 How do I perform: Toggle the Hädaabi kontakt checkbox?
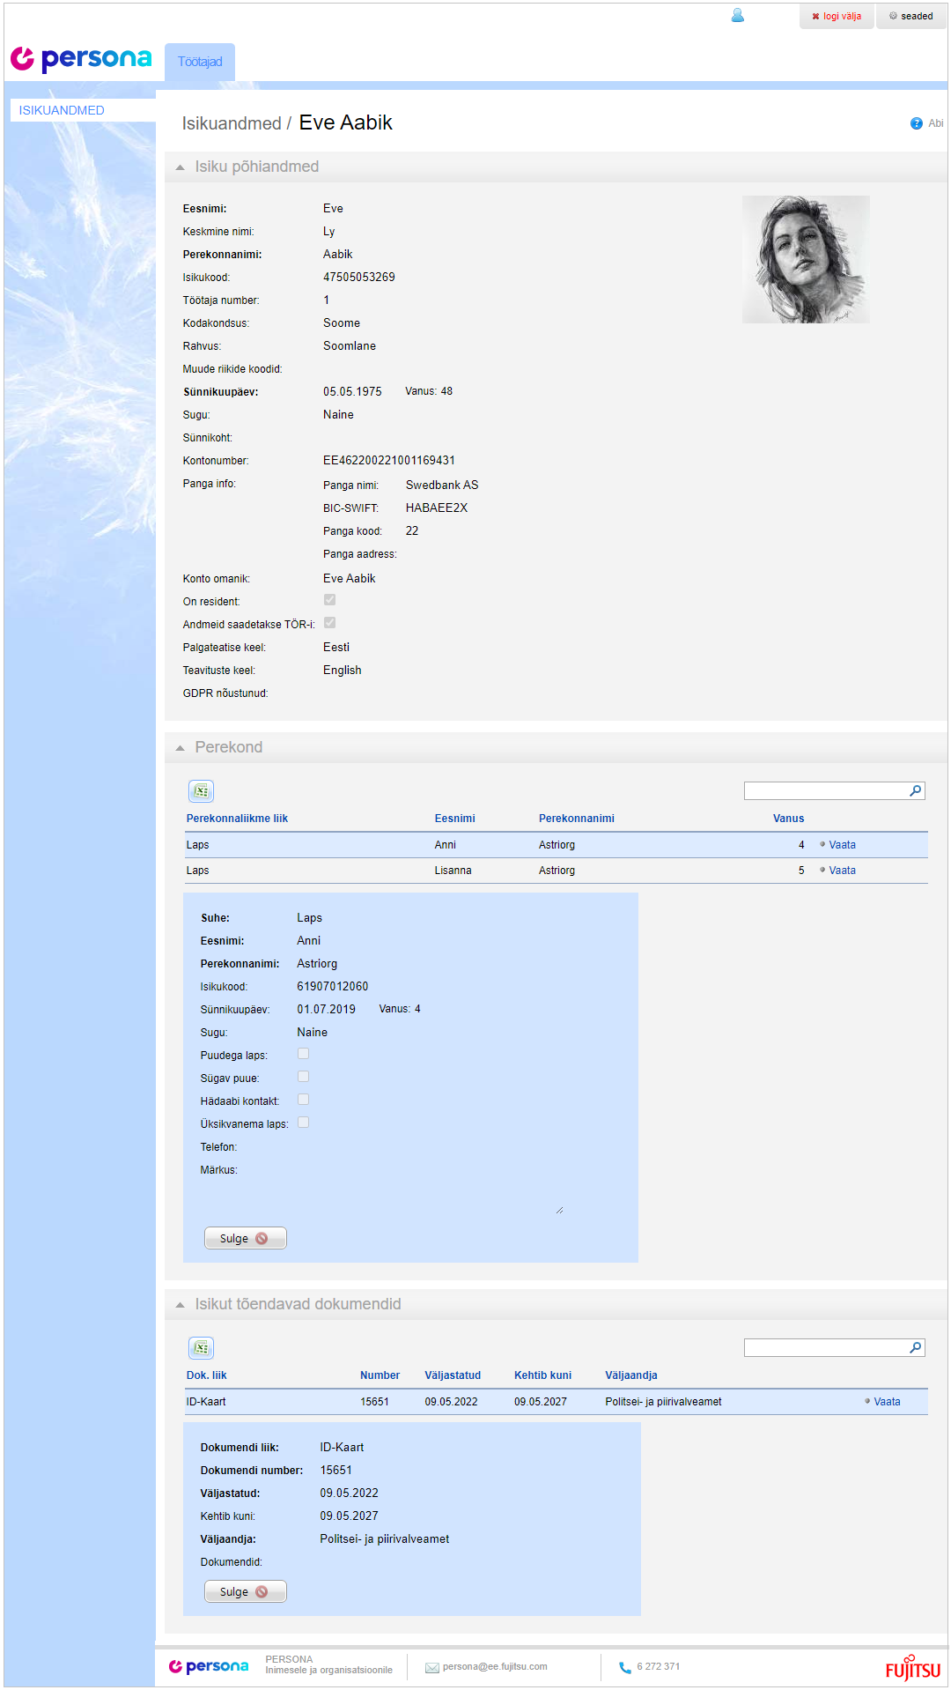click(303, 1100)
